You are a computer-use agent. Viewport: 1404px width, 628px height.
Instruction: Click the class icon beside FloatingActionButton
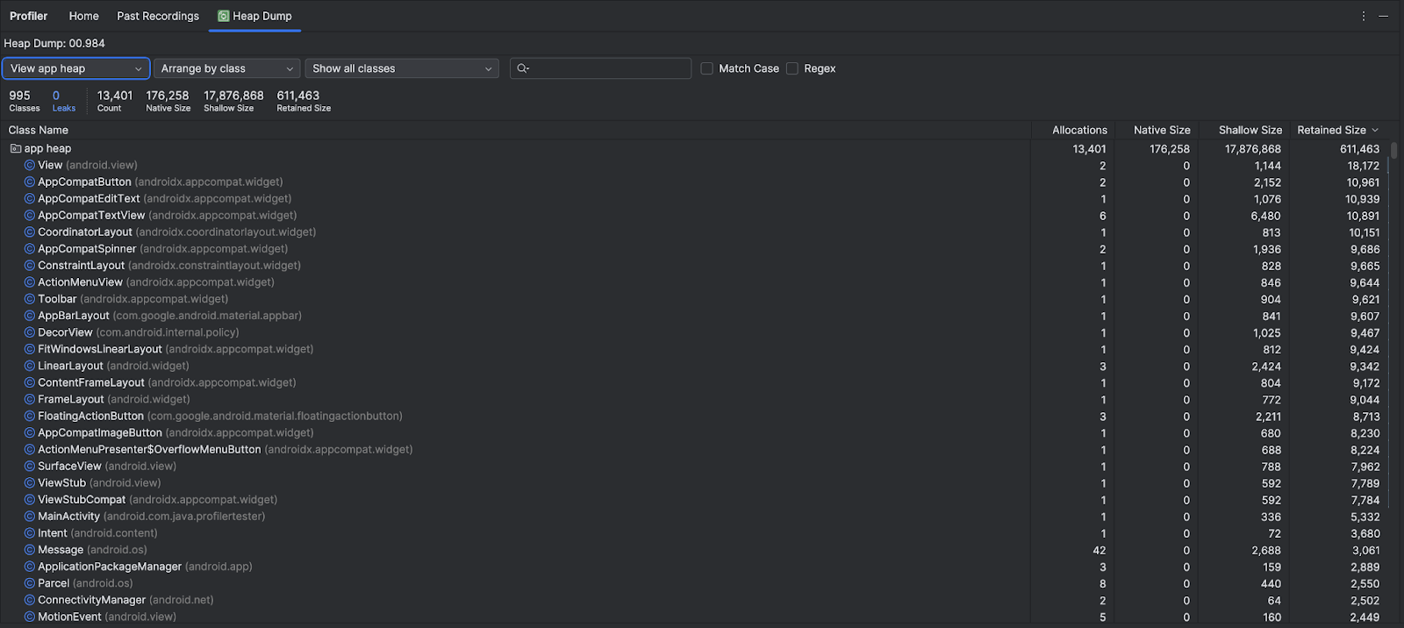[30, 417]
